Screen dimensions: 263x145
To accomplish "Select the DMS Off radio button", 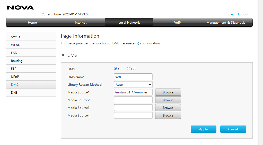I will pyautogui.click(x=128, y=69).
